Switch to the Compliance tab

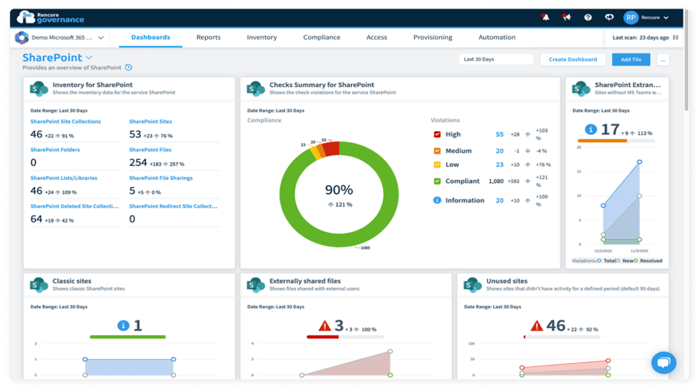322,37
